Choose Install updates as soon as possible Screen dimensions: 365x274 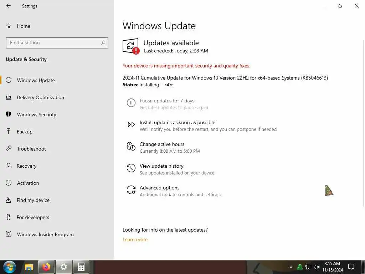point(178,122)
